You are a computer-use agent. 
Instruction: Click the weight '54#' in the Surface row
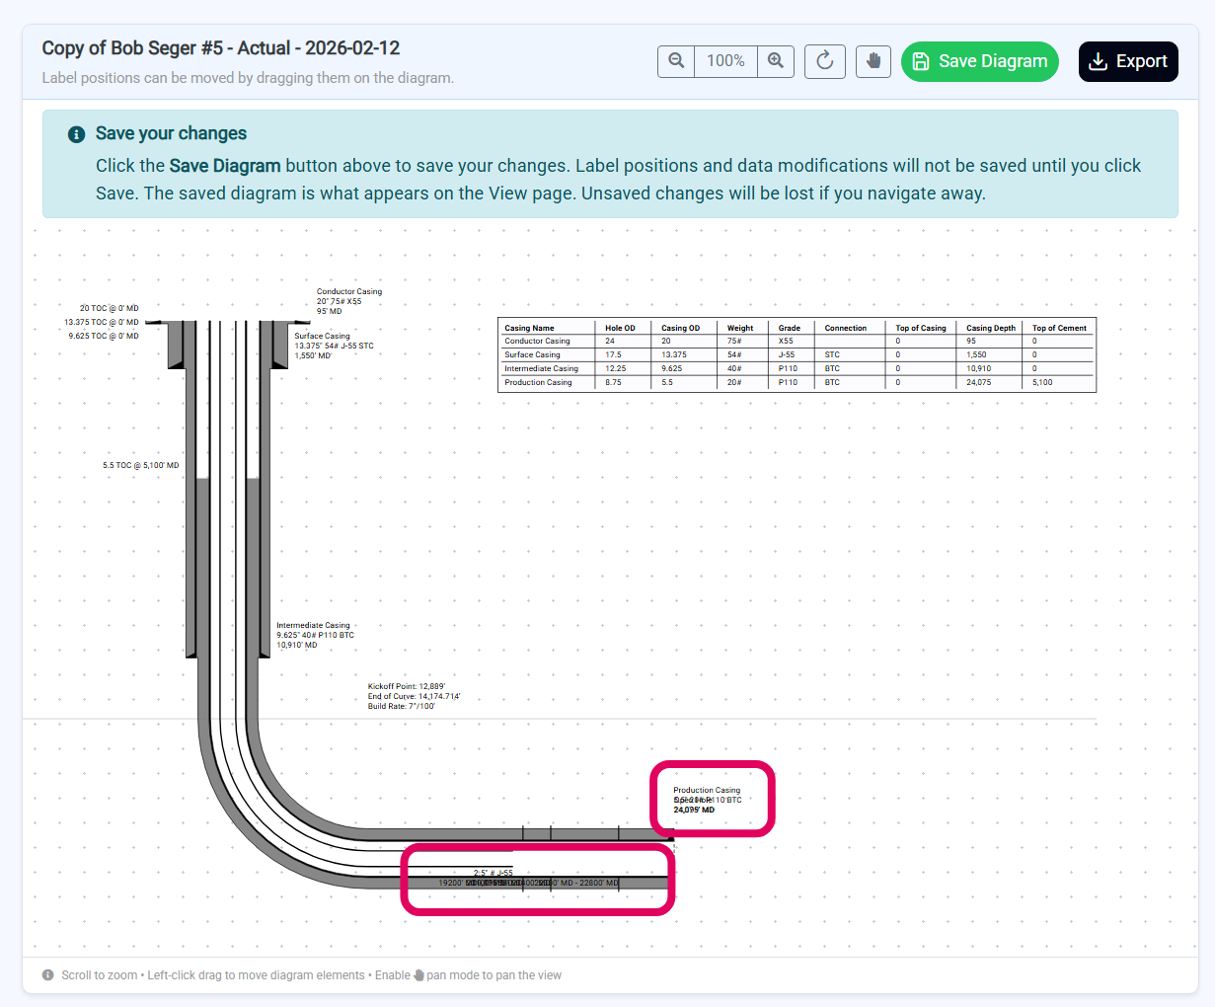coord(734,354)
